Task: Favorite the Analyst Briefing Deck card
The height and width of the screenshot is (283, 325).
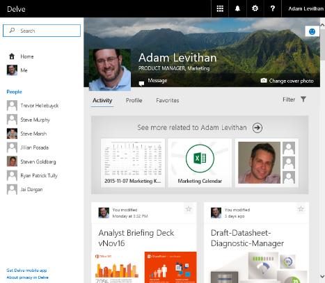Action: pos(189,209)
